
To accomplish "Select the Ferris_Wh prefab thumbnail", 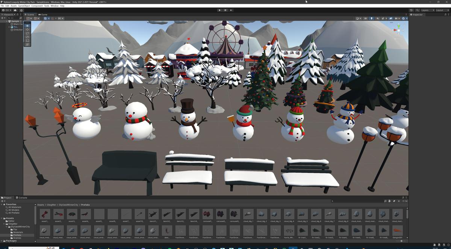I will (x=289, y=231).
